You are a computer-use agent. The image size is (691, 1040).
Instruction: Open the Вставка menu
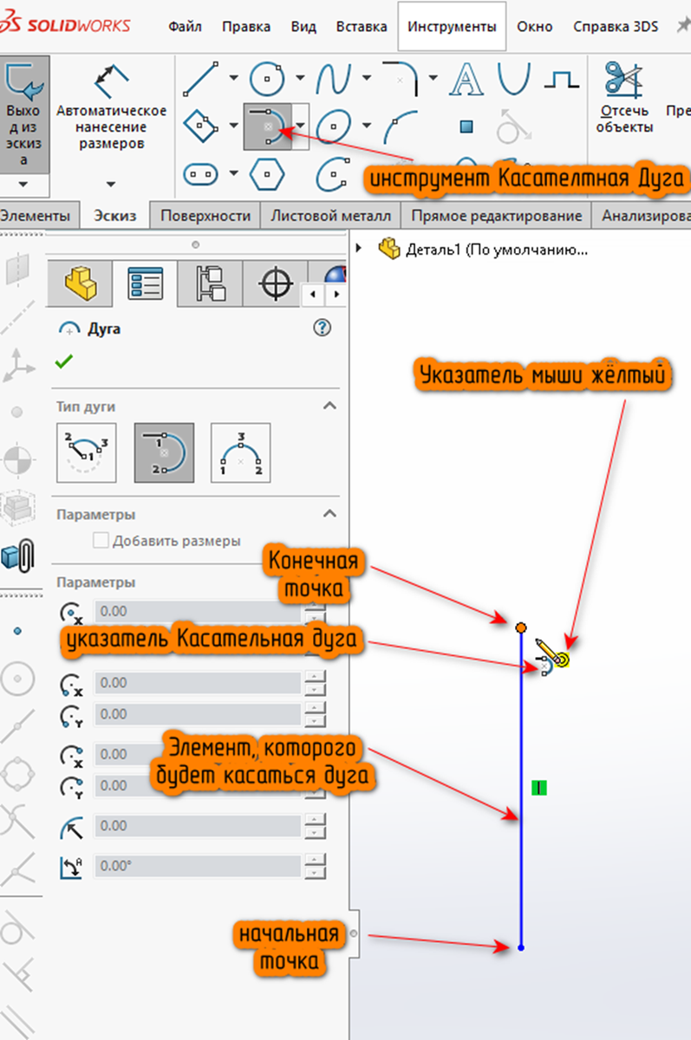362,26
